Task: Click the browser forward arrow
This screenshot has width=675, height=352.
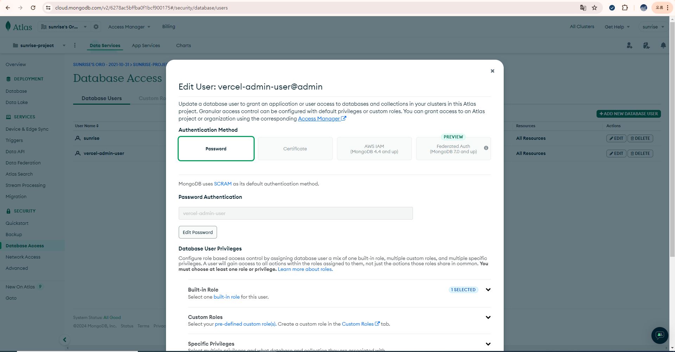Action: point(20,8)
